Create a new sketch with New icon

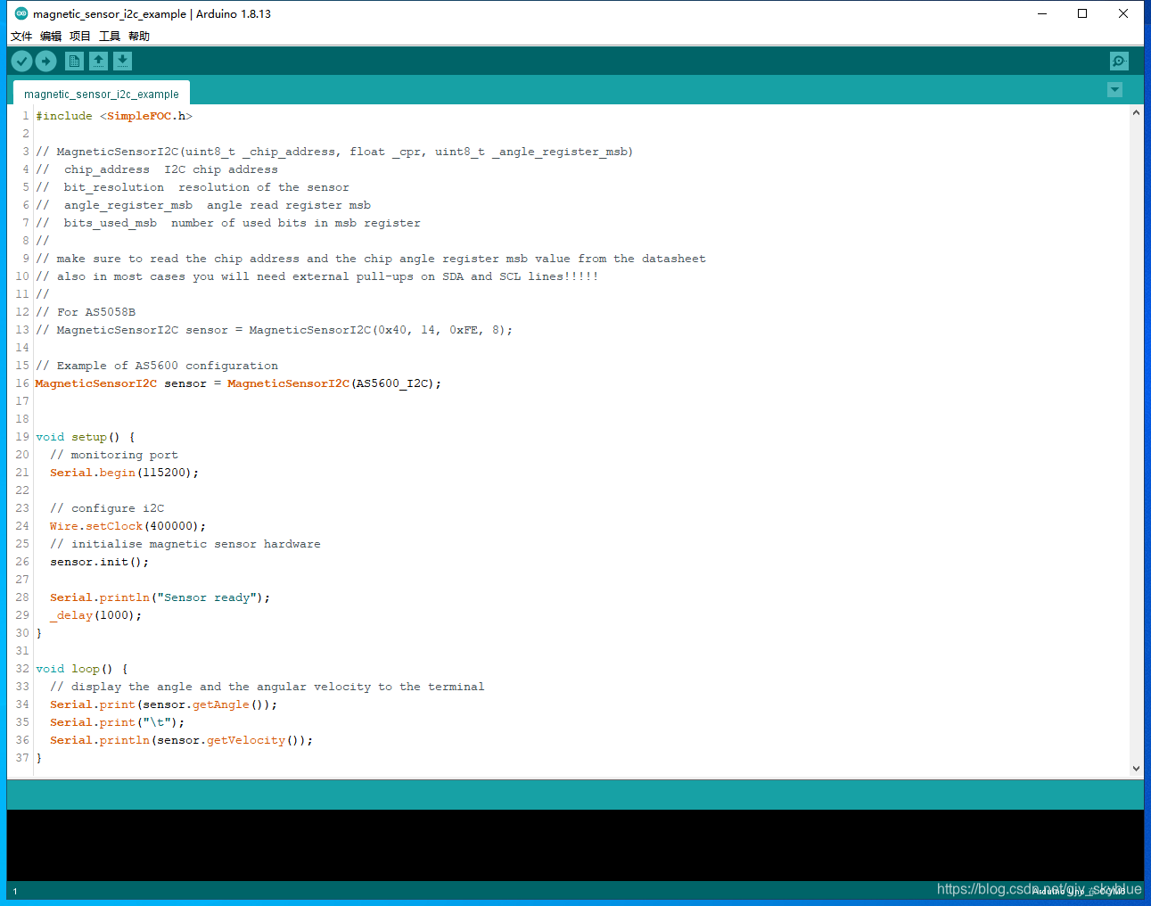click(75, 61)
